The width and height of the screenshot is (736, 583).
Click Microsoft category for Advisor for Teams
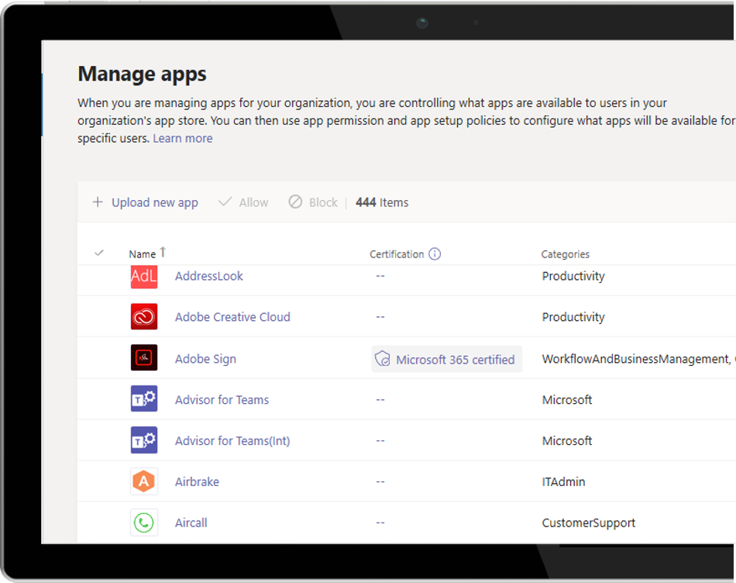point(567,400)
